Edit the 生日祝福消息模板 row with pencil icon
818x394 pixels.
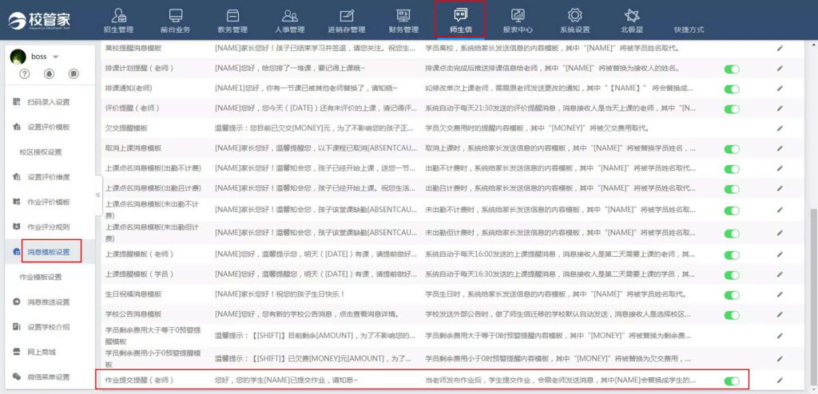tap(779, 294)
